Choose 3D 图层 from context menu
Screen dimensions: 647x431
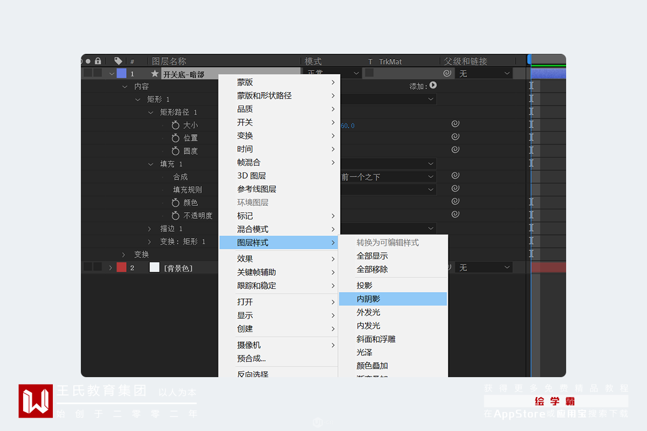pos(279,176)
